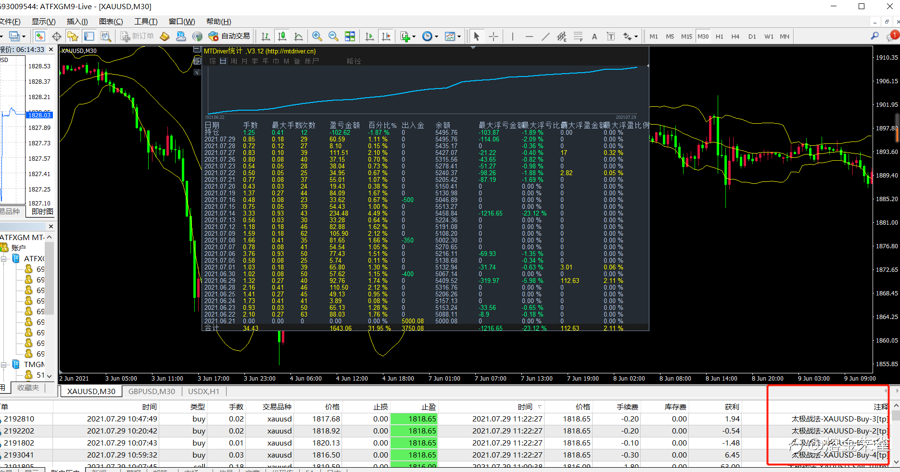
Task: Switch timeframe to M1
Action: pyautogui.click(x=654, y=37)
